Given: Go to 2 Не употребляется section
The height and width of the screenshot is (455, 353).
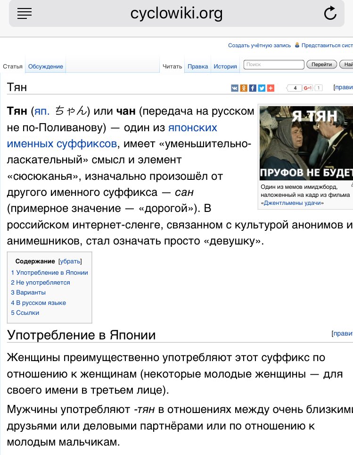Looking at the screenshot, I should (41, 282).
